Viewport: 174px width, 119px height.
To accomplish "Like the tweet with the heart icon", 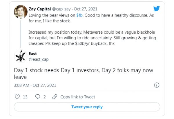I will click(17, 97).
